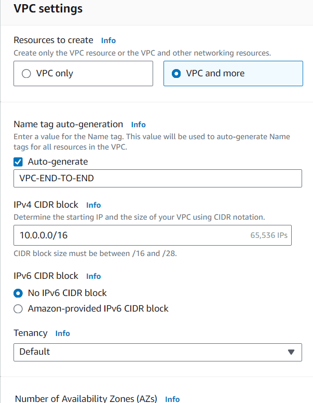Select the VPC and more option
This screenshot has height=403, width=313.
point(176,74)
